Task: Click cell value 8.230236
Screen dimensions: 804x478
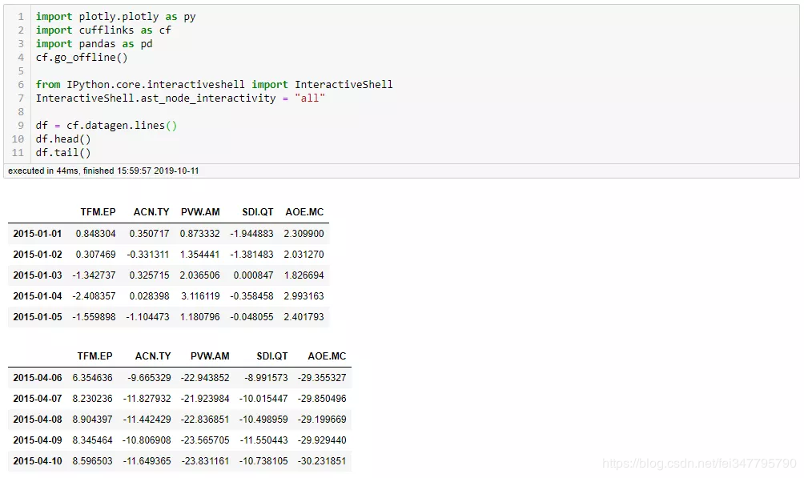Action: coord(92,399)
